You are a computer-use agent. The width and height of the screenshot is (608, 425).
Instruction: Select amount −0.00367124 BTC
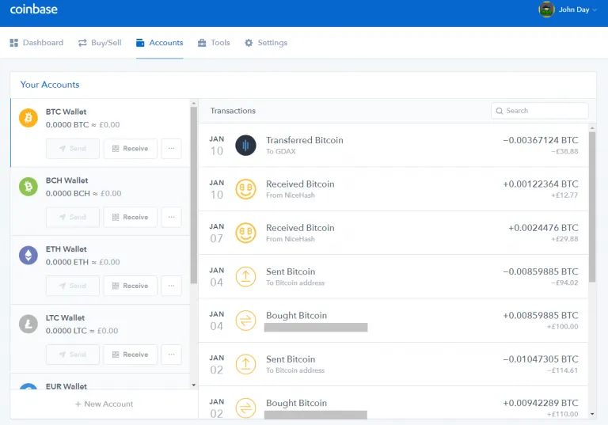click(541, 140)
